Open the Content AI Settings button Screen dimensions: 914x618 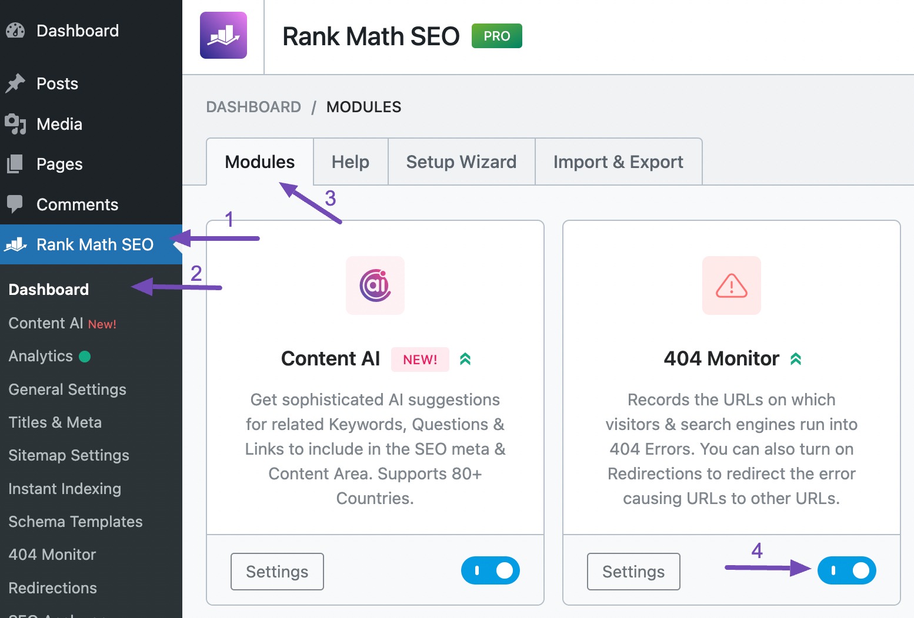pyautogui.click(x=276, y=571)
